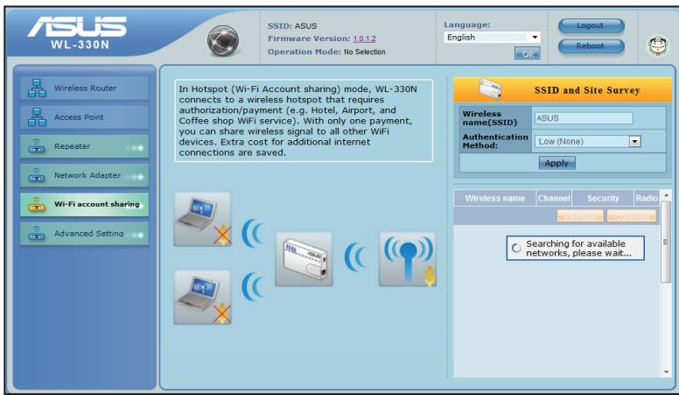Open the Language dropdown
This screenshot has height=395, width=679.
point(493,38)
